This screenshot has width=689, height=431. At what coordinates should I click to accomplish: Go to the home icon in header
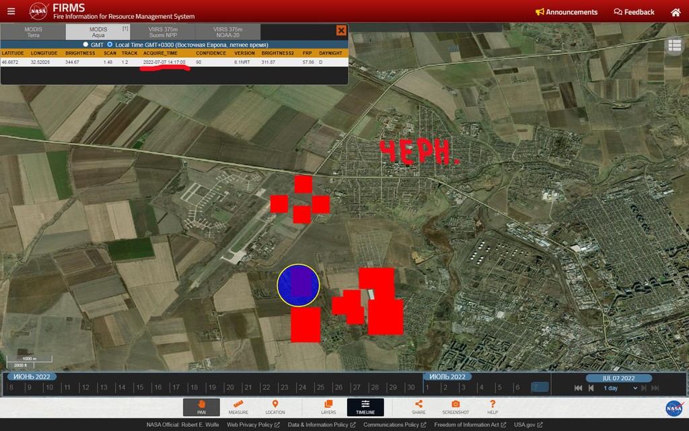point(676,12)
